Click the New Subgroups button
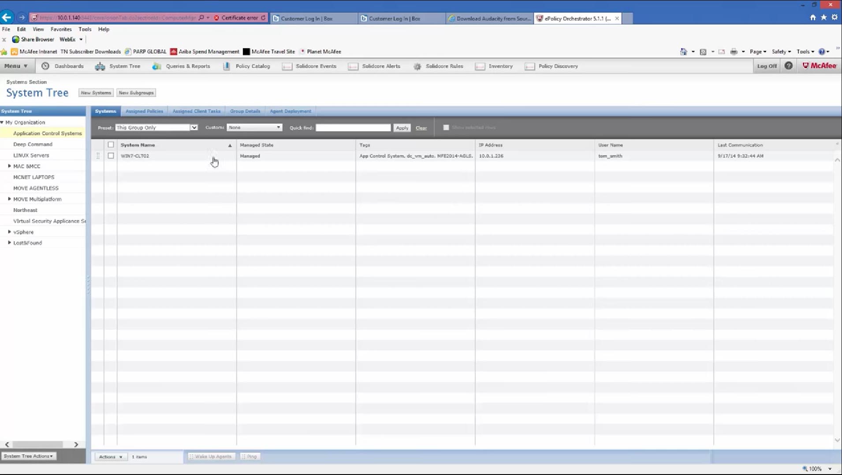842x475 pixels. (x=136, y=93)
